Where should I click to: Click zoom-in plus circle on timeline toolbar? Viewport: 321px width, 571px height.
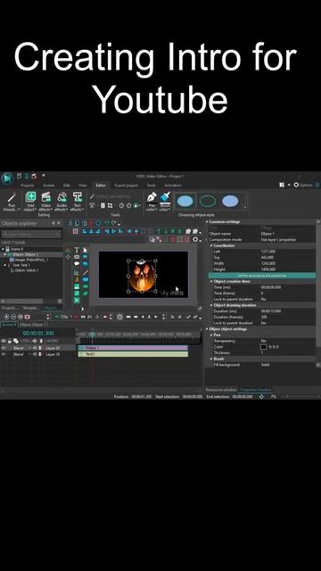pyautogui.click(x=6, y=317)
